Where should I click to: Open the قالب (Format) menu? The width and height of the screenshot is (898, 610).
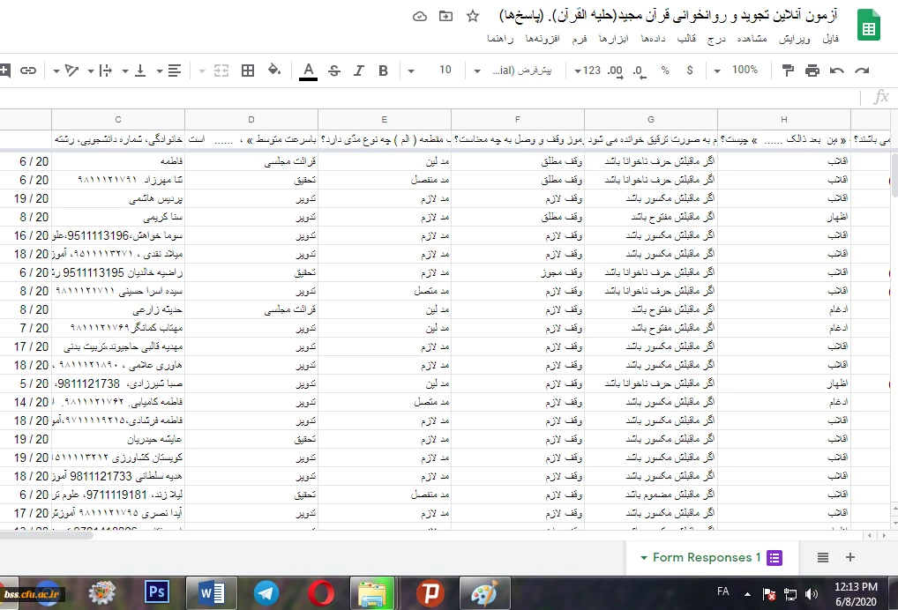685,39
